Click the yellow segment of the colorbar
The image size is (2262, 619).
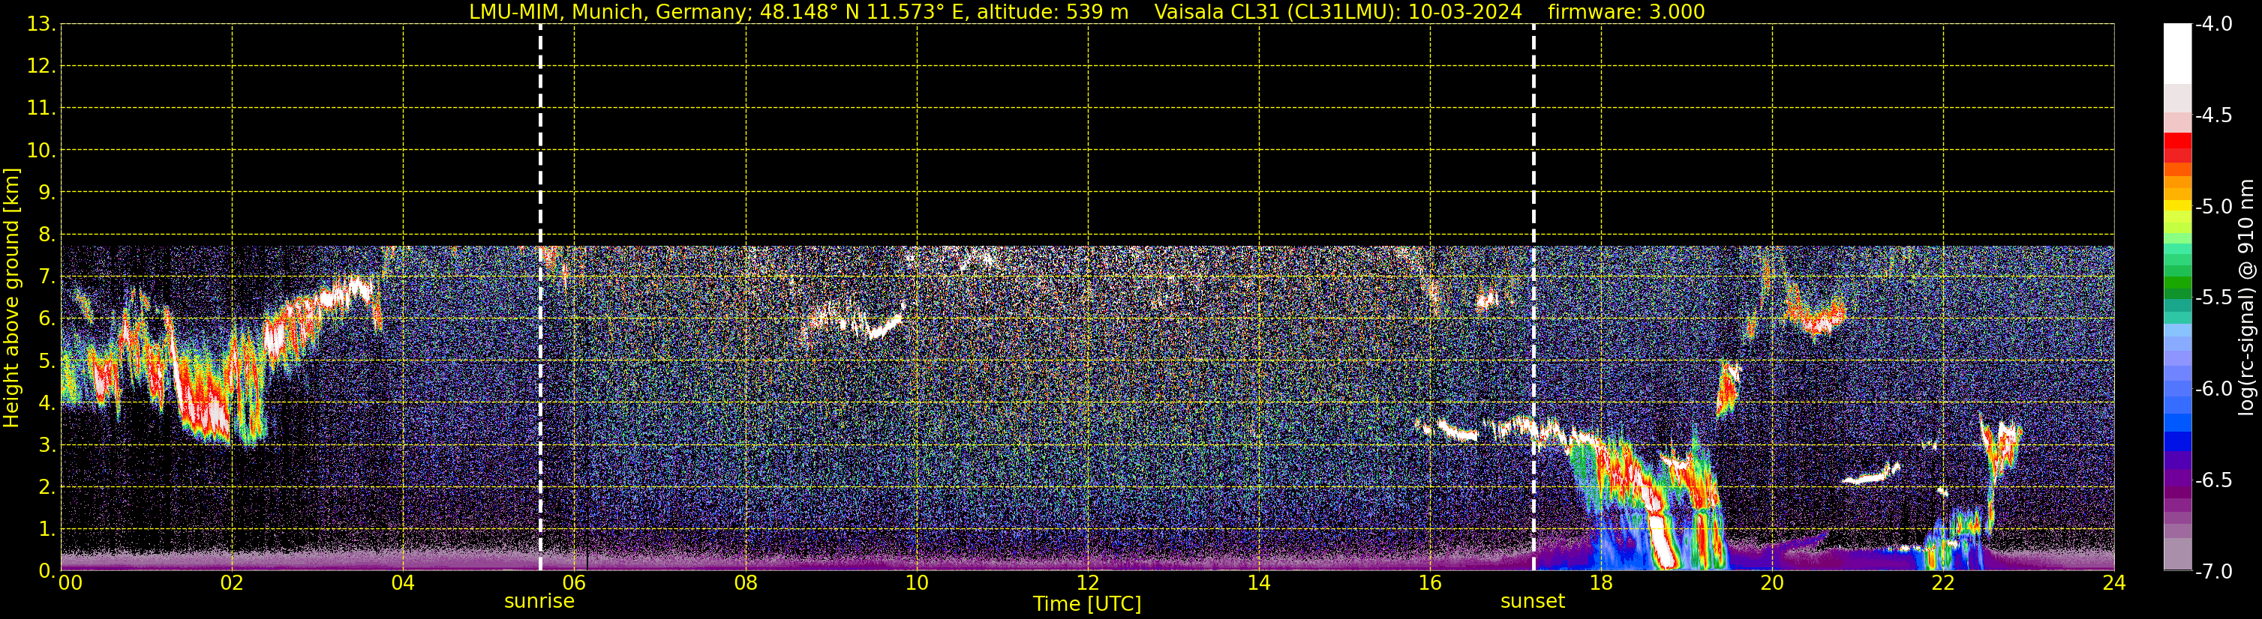(x=2178, y=206)
